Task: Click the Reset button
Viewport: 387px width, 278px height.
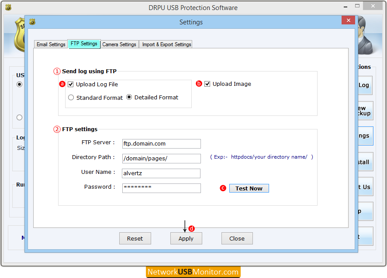Action: coord(135,238)
